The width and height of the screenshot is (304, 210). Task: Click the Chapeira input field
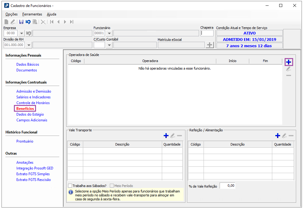click(207, 33)
